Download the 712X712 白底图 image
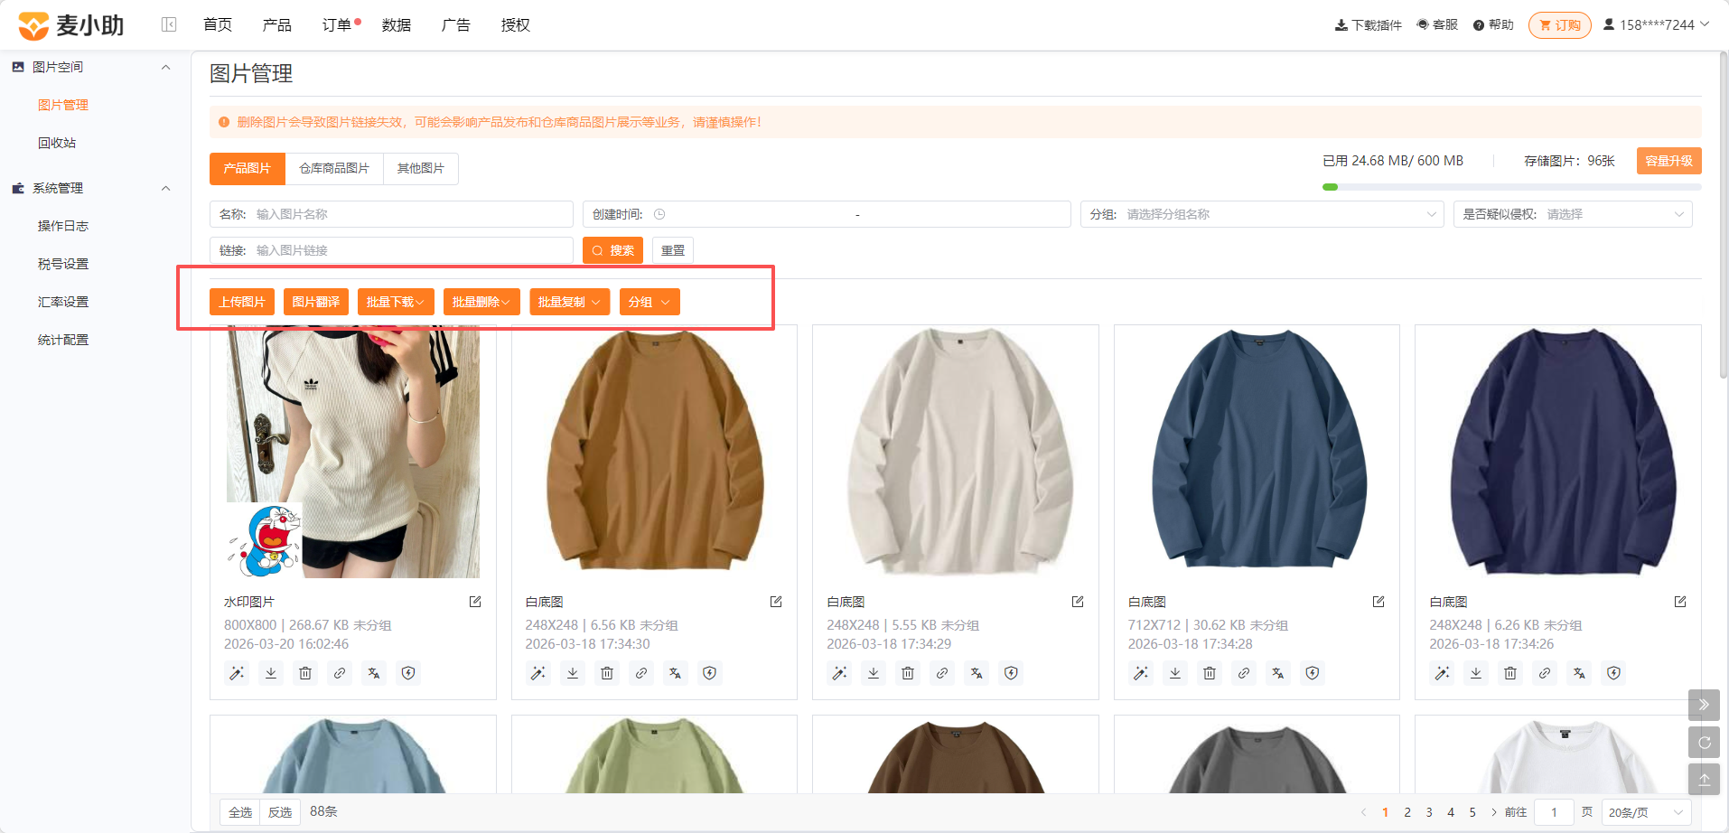Viewport: 1729px width, 833px height. point(1175,673)
